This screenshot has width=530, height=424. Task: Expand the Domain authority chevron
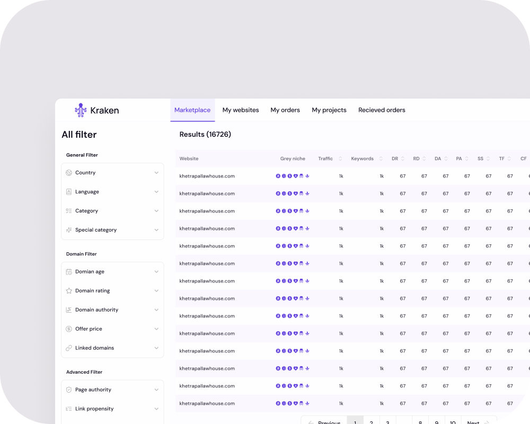[156, 310]
